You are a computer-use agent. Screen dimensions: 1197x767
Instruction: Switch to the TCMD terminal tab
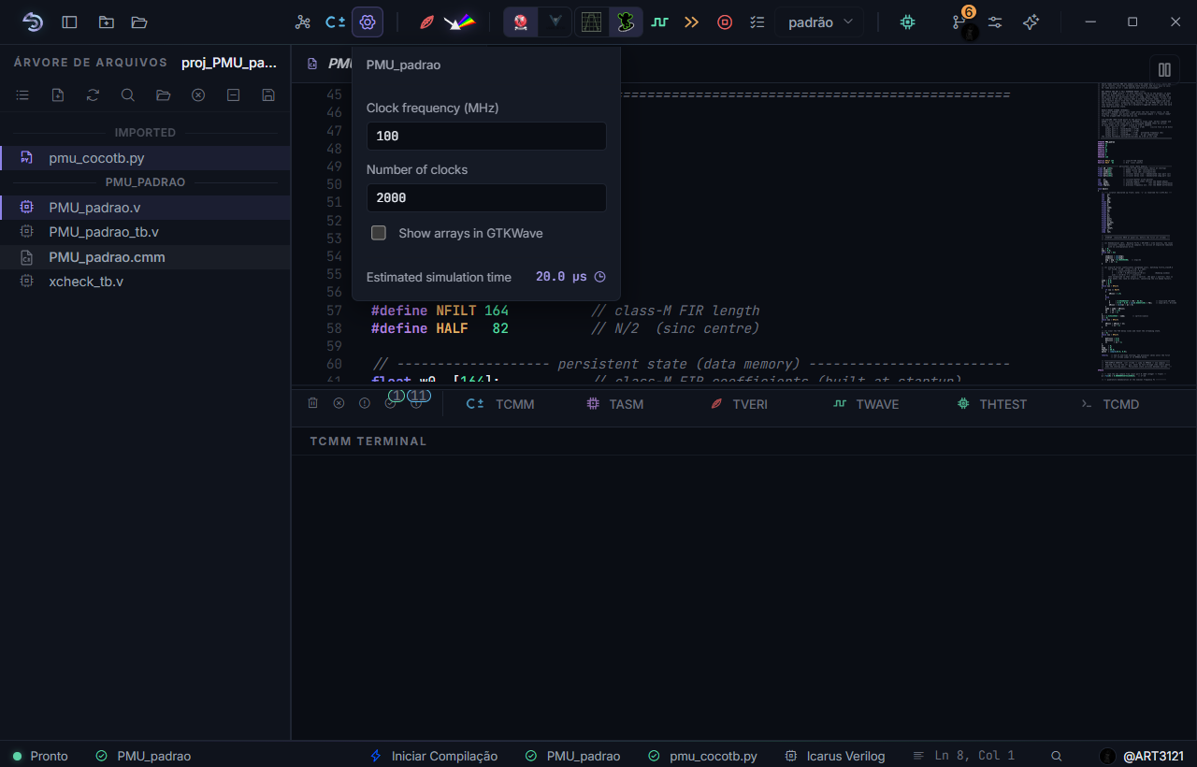coord(1109,404)
